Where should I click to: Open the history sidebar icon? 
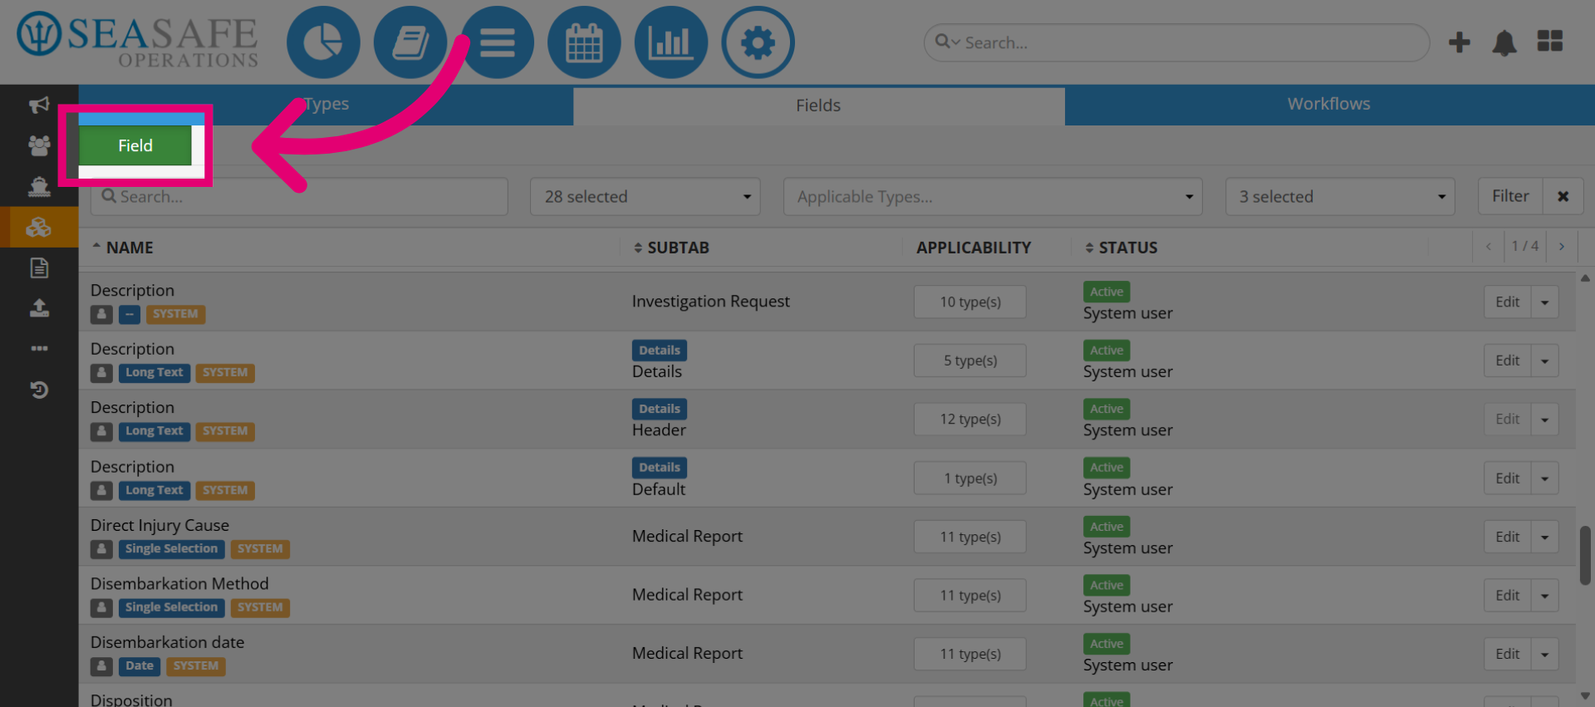pyautogui.click(x=39, y=389)
